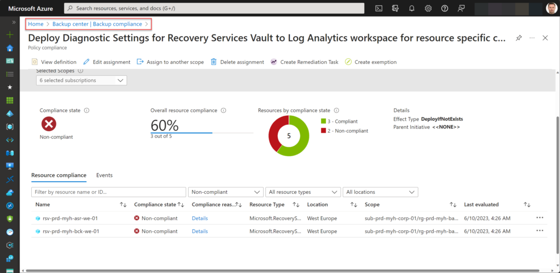560x273 pixels.
Task: Focus the Filter by resource name field
Action: pos(109,192)
